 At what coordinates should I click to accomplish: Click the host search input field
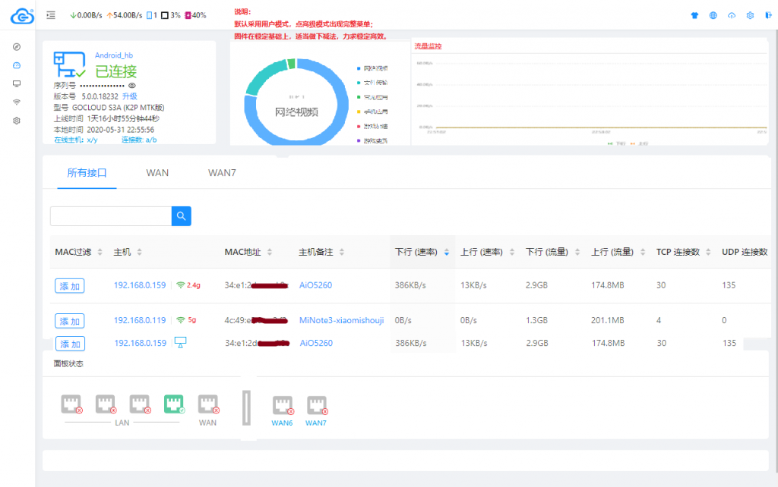(111, 216)
